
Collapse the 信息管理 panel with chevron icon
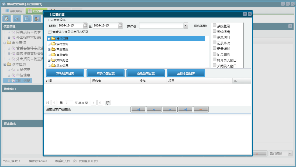pos(290,26)
